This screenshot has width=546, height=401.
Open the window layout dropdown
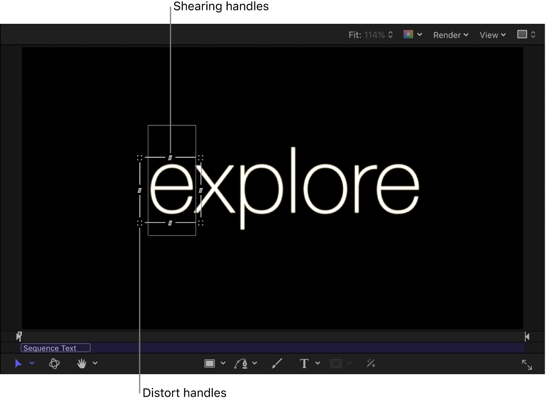pyautogui.click(x=526, y=35)
